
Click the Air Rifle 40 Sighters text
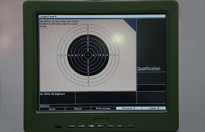[52, 94]
